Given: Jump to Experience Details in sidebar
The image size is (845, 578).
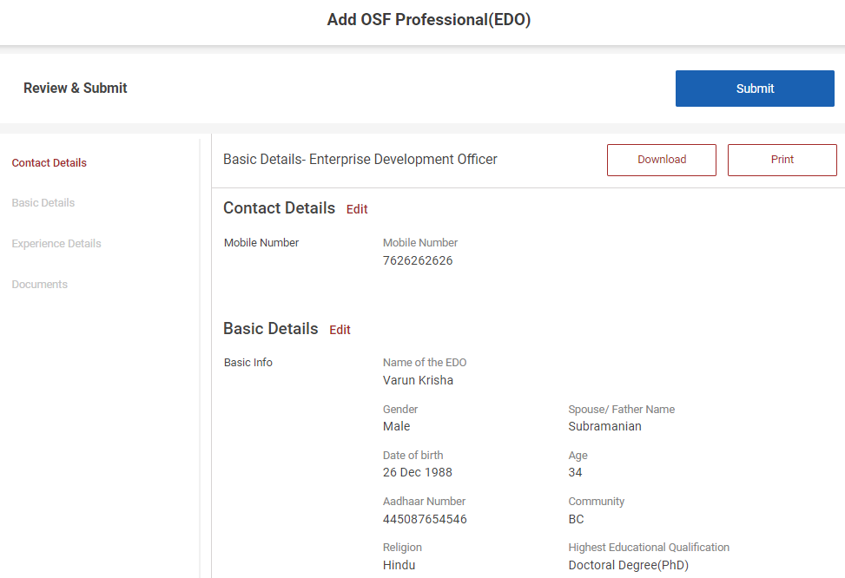Looking at the screenshot, I should [56, 244].
